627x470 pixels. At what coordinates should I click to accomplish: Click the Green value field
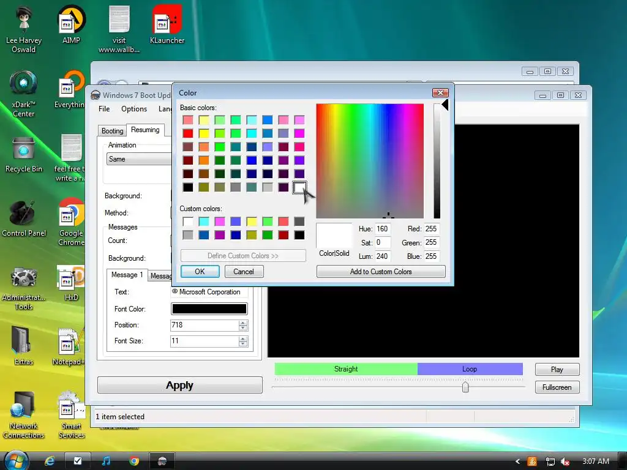point(432,242)
